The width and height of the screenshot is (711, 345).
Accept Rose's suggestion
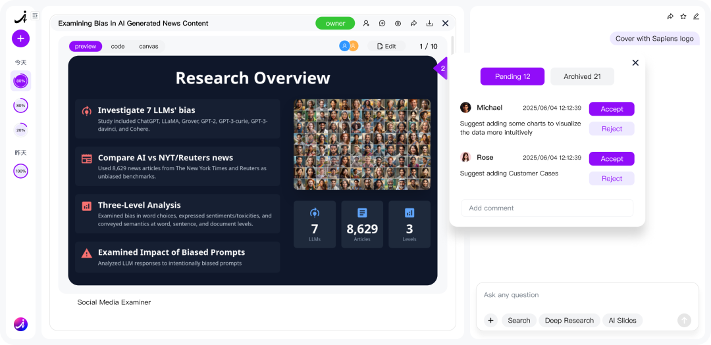[612, 159]
